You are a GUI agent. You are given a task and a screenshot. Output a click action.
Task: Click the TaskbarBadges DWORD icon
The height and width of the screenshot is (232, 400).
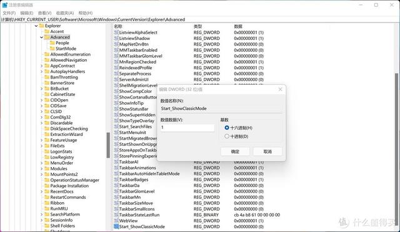pos(117,180)
